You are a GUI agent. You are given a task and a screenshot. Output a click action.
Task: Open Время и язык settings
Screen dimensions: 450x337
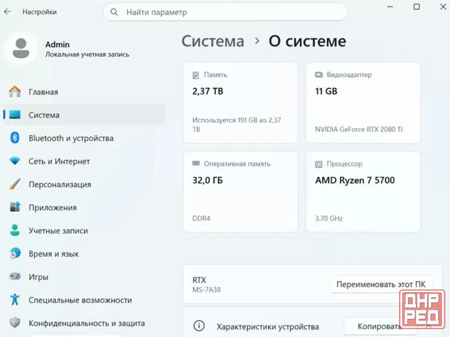click(x=84, y=254)
